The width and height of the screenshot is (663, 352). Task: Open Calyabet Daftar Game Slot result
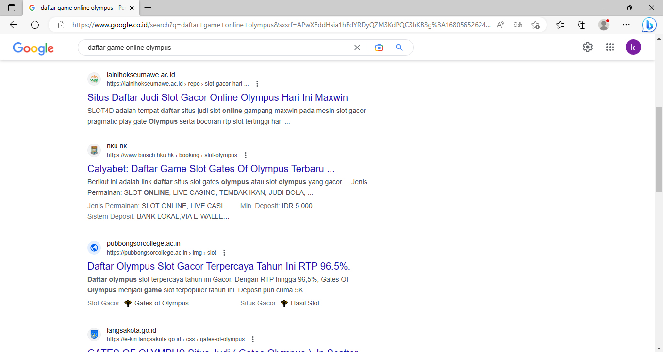coord(211,169)
